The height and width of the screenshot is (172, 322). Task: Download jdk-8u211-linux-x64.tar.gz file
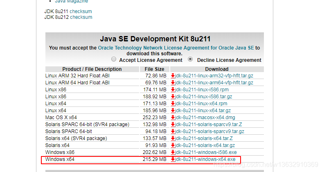[x=203, y=111]
